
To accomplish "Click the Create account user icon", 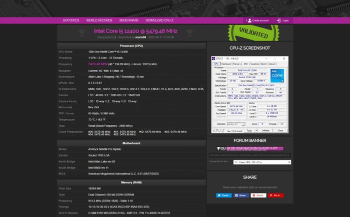I will point(249,21).
